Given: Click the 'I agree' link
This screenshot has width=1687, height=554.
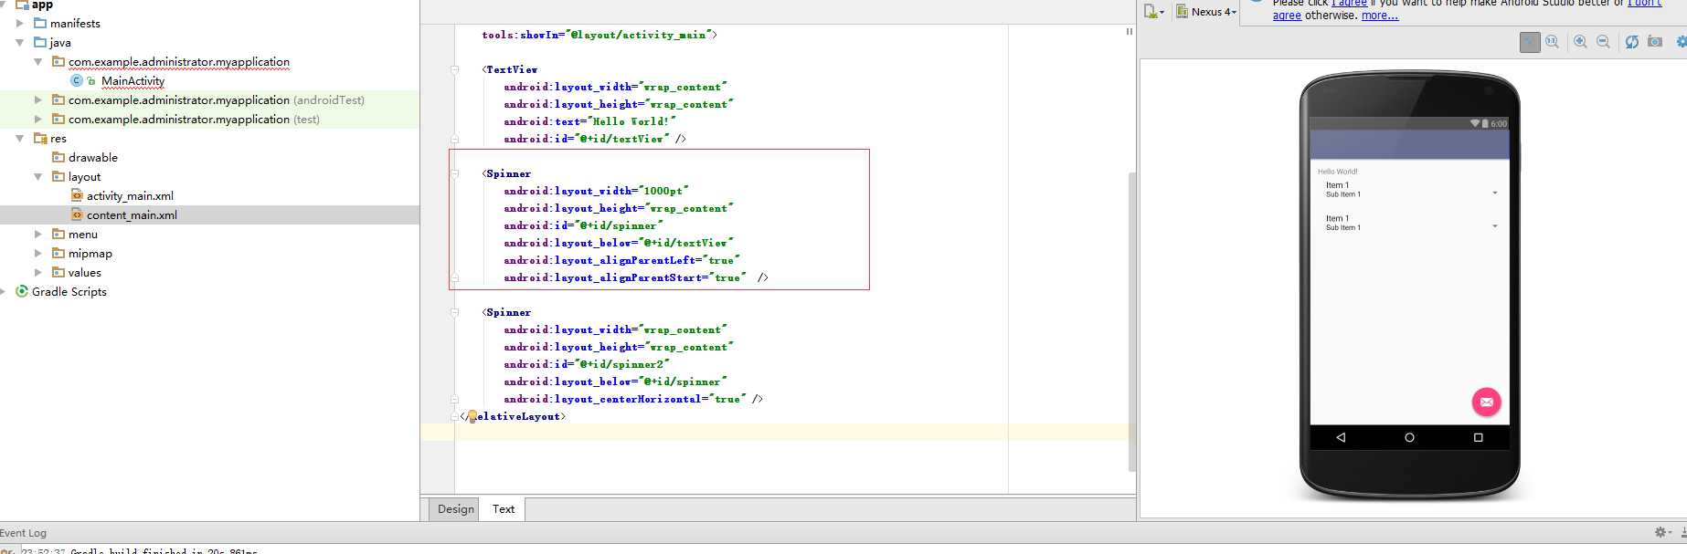Looking at the screenshot, I should pos(1349,3).
